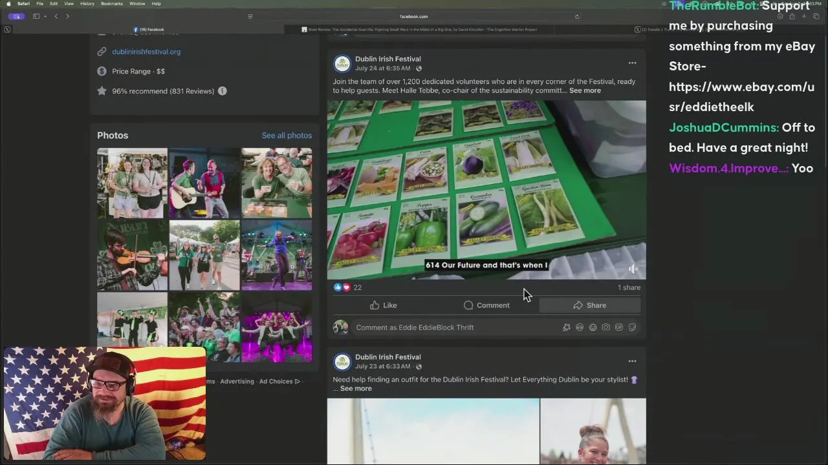Click the eBay store link in chat

pos(741,97)
